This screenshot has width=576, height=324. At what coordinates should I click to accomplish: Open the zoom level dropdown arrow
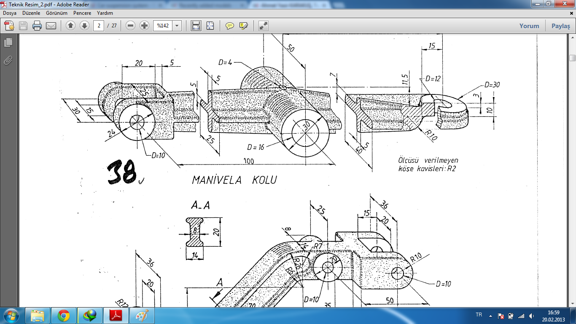[177, 26]
